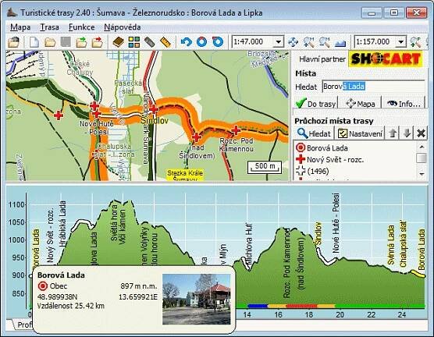This screenshot has width=434, height=337.
Task: Click the Mapa button in Místa panel
Action: click(360, 104)
